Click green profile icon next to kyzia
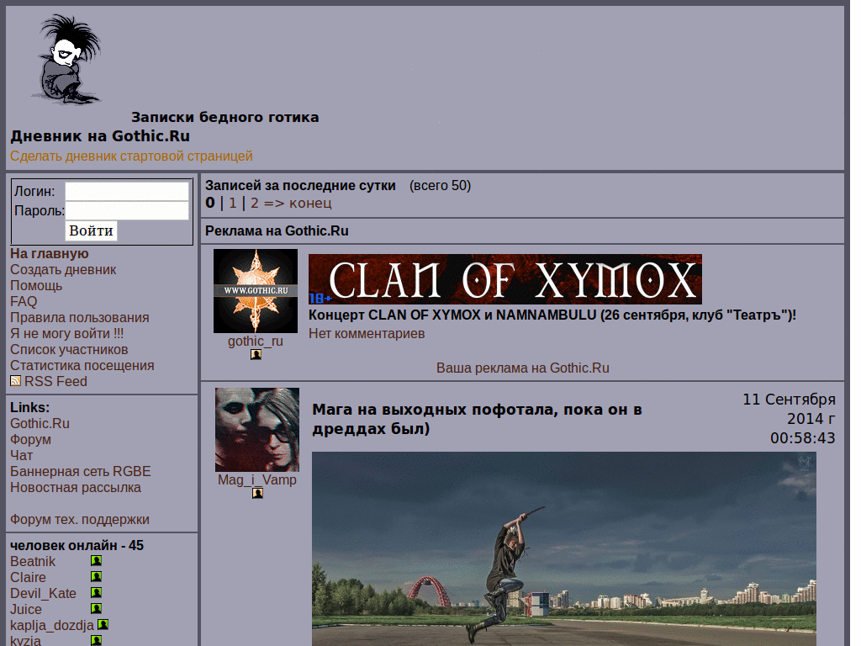861x646 pixels. click(96, 640)
